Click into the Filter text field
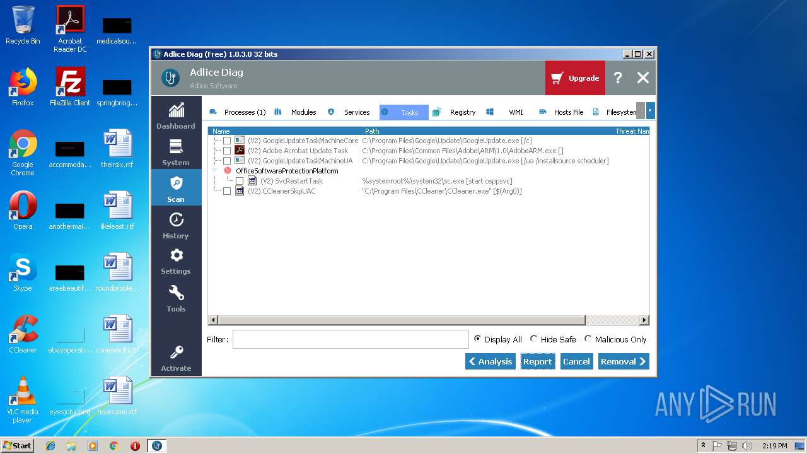The image size is (807, 454). (x=351, y=339)
